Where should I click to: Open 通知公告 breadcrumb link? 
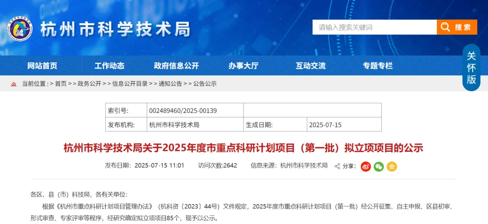tap(170, 84)
